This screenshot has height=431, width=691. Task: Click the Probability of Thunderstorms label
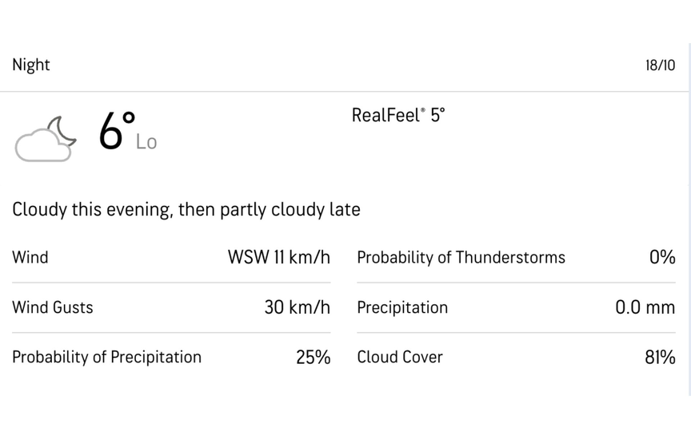[x=461, y=257]
